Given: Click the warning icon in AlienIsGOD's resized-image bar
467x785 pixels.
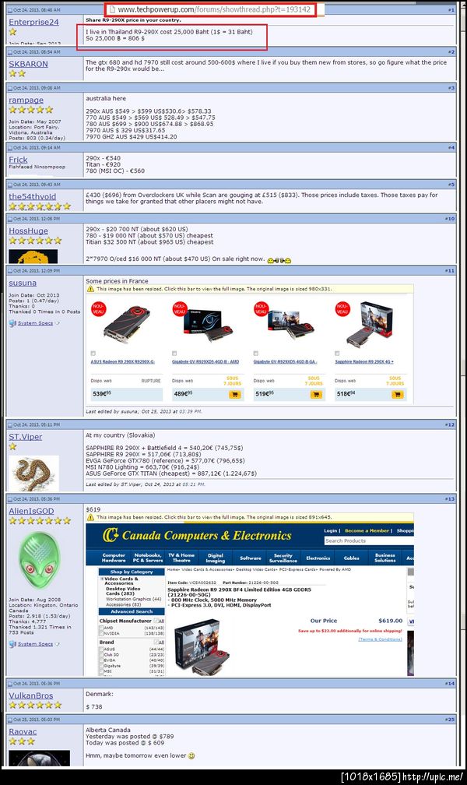Looking at the screenshot, I should pos(90,517).
